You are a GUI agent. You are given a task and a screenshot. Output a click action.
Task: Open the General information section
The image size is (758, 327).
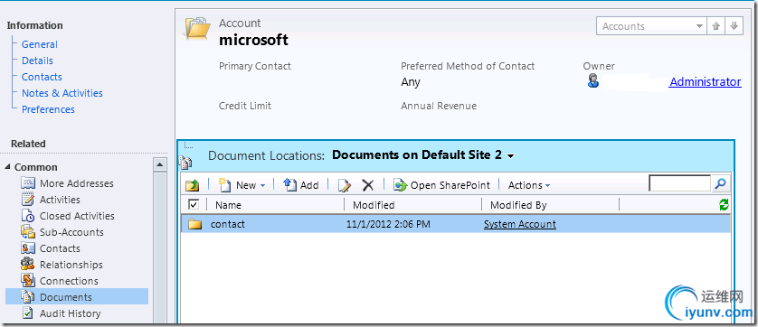pyautogui.click(x=39, y=44)
